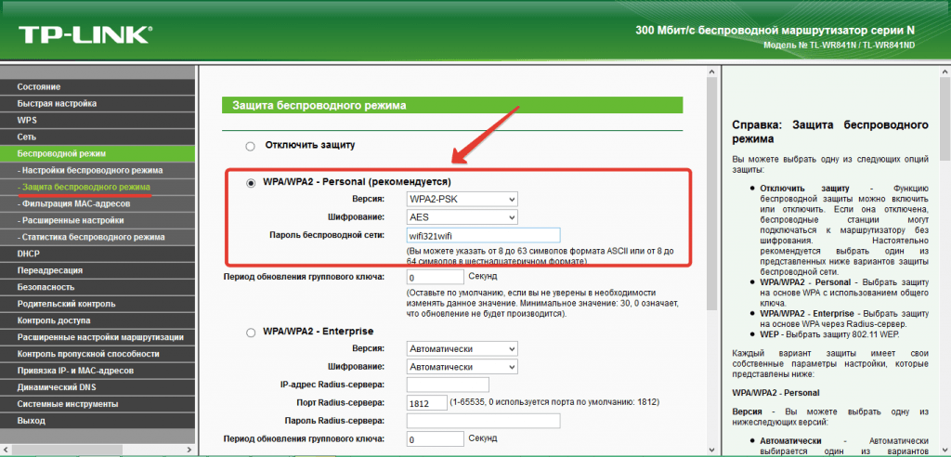
Task: Open Динамический DNS in the sidebar
Action: coord(98,387)
